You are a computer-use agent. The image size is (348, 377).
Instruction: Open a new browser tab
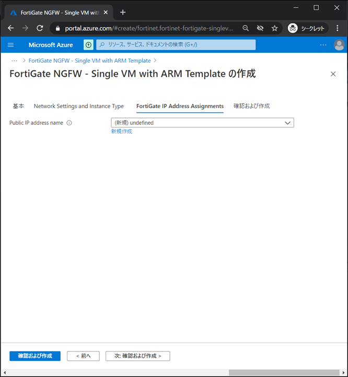[123, 12]
